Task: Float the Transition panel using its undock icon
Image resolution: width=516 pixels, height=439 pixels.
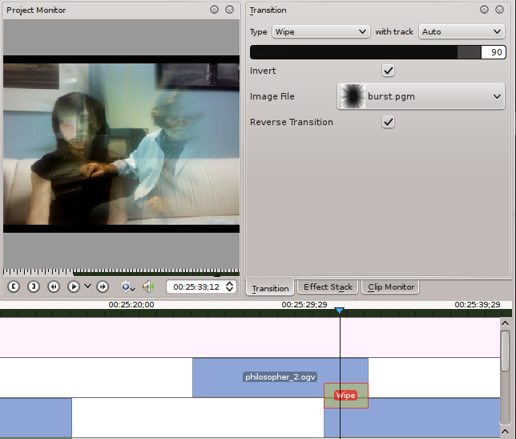Action: point(484,10)
